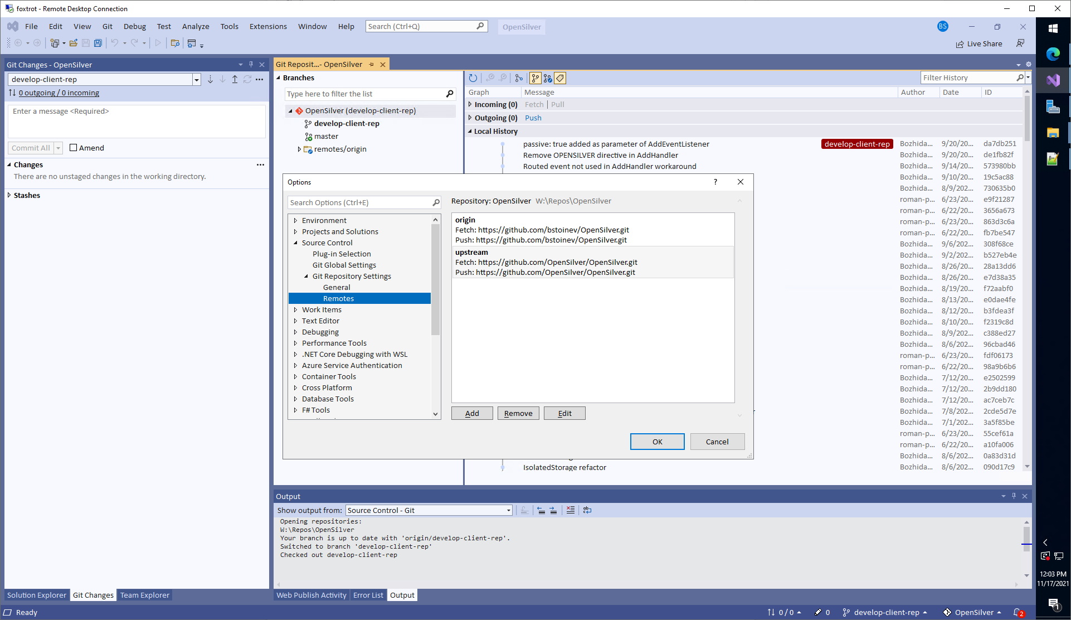The width and height of the screenshot is (1071, 620).
Task: Open the Extensions menu
Action: pos(268,26)
